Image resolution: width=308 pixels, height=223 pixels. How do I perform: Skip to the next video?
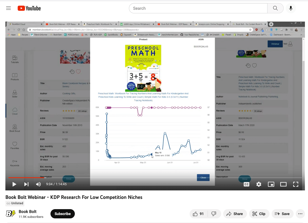[x=26, y=184]
